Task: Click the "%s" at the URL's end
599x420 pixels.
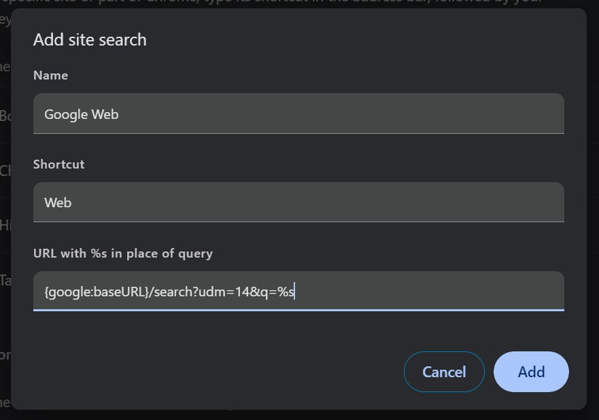Action: 285,292
